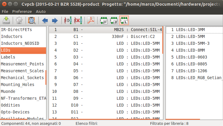223x126 pixels.
Task: Select the Mechanical_Sockets library
Action: [x=23, y=78]
